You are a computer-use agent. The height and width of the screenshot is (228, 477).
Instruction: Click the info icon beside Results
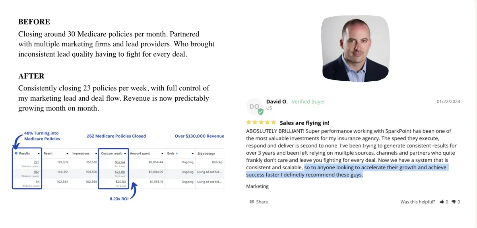[x=16, y=153]
